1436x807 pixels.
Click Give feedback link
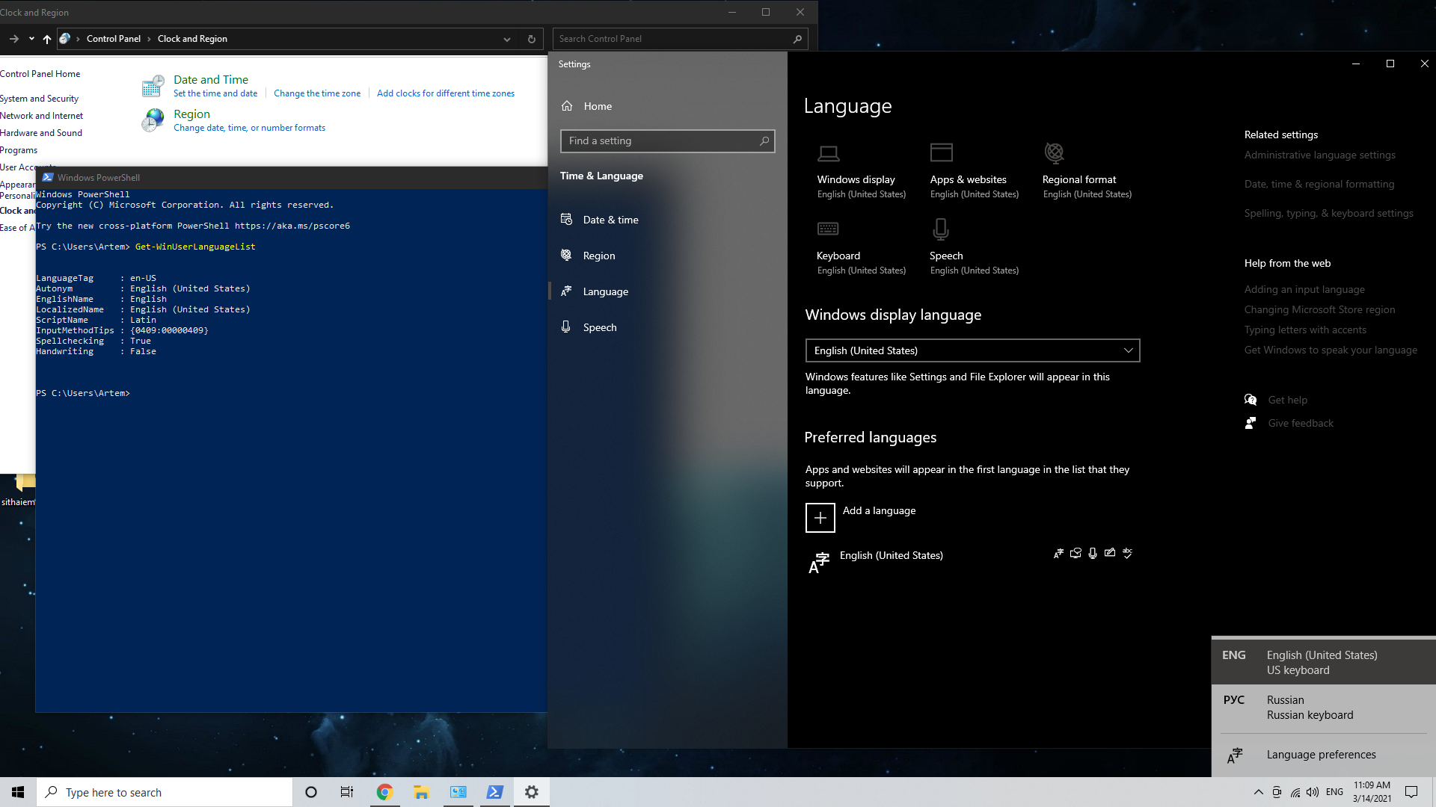tap(1301, 423)
